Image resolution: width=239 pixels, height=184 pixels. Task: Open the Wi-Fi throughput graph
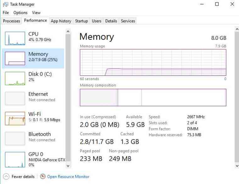coord(15,119)
